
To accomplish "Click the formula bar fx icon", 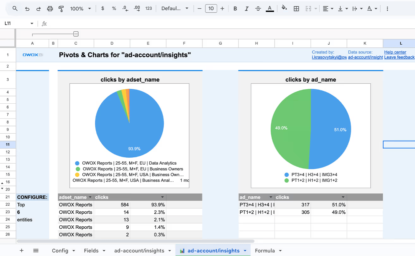I will point(44,24).
